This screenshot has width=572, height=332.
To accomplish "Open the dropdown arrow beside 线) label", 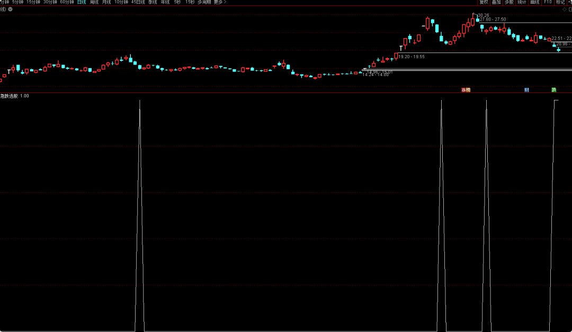I will [x=10, y=10].
